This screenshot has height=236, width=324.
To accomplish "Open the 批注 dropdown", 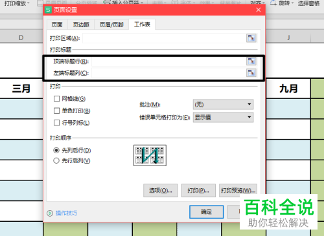I will click(223, 105).
